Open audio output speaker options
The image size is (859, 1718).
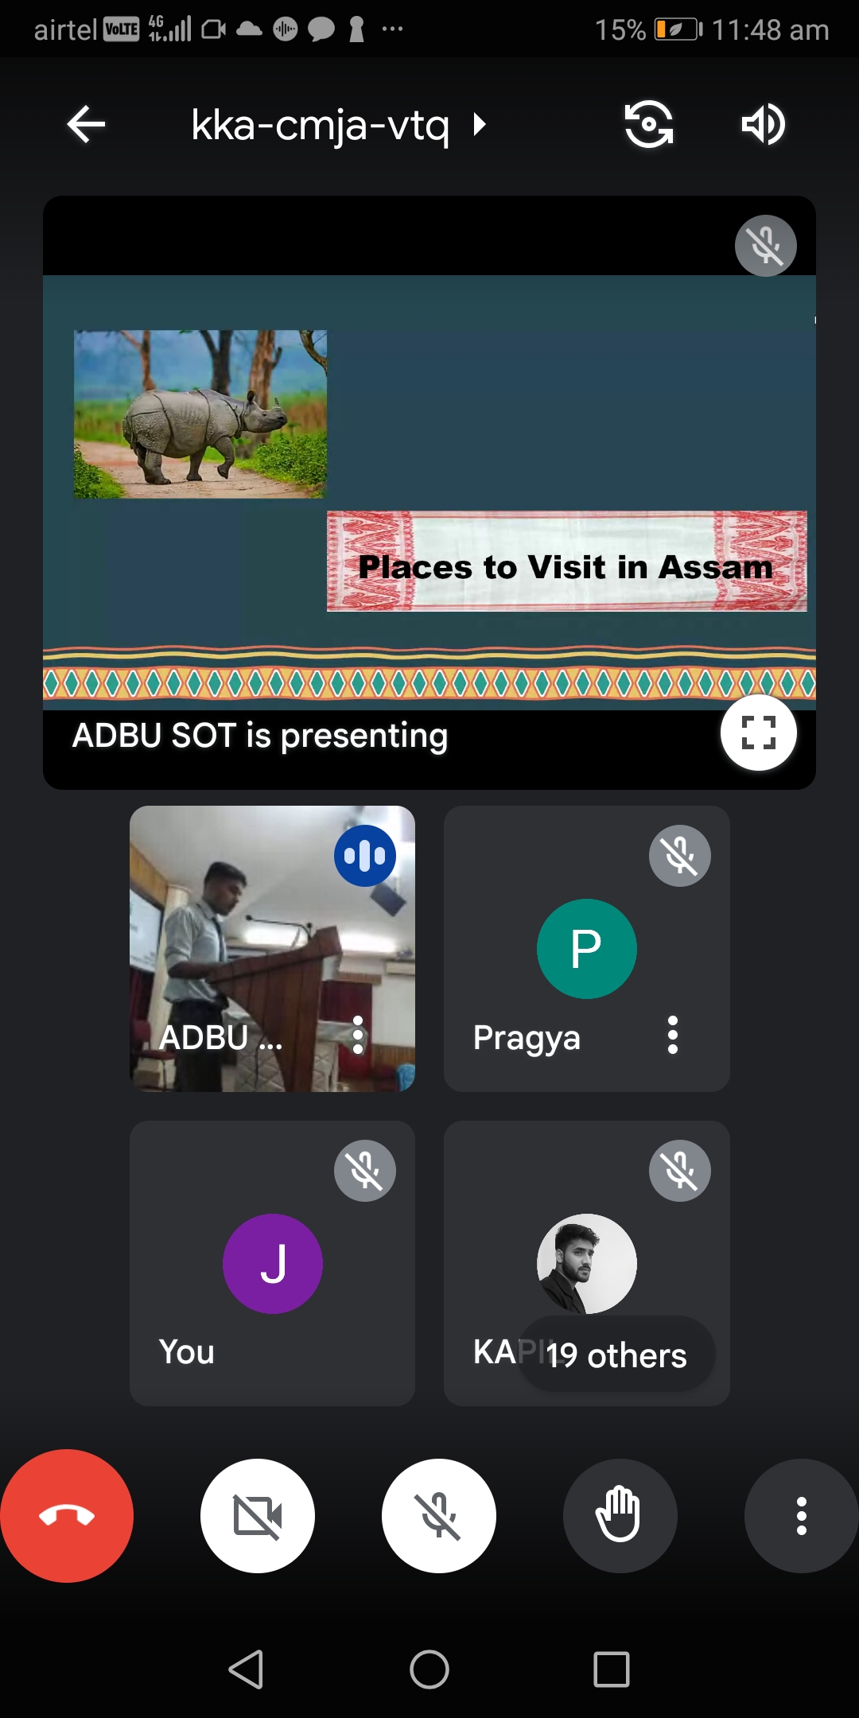(x=763, y=125)
